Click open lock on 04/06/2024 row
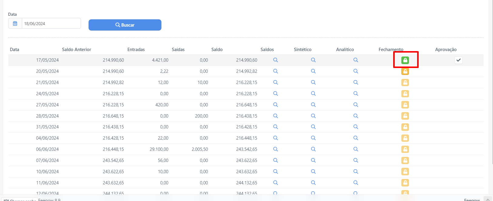Viewport: 493px width, 201px height. 405,138
